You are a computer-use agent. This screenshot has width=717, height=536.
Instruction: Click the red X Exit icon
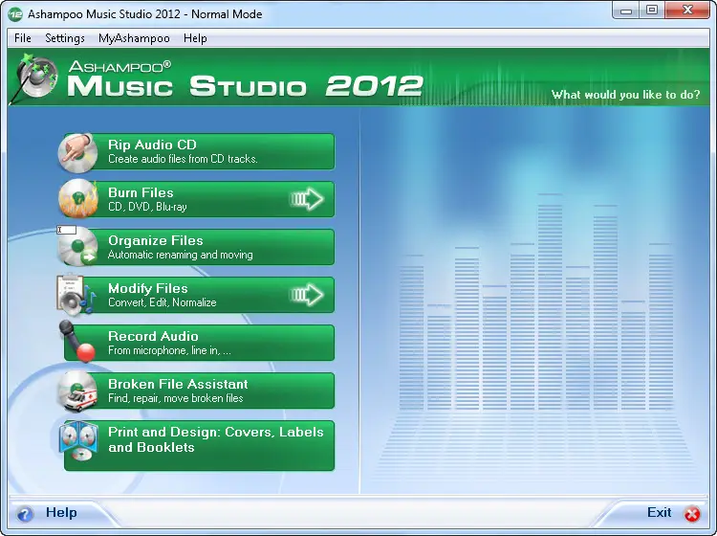point(692,514)
